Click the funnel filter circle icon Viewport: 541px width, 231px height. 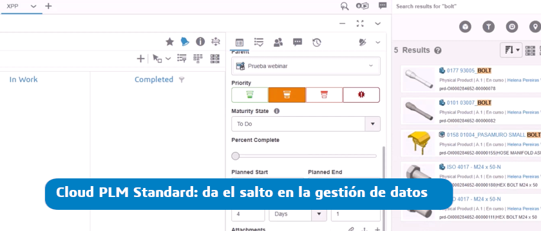click(x=489, y=26)
